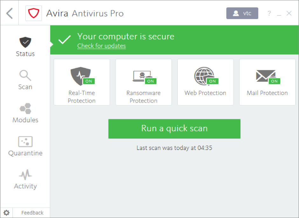Screen dimensions: 299x218
Task: Toggle the Ransomware Protection ON badge
Action: click(150, 81)
